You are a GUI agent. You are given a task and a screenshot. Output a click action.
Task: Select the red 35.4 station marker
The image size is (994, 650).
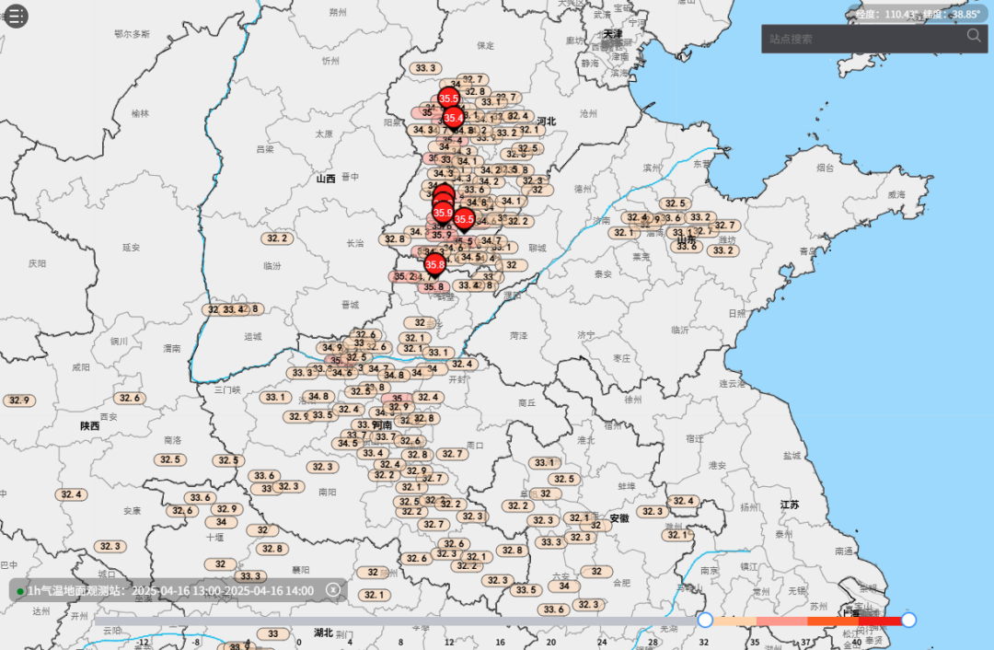pos(454,117)
